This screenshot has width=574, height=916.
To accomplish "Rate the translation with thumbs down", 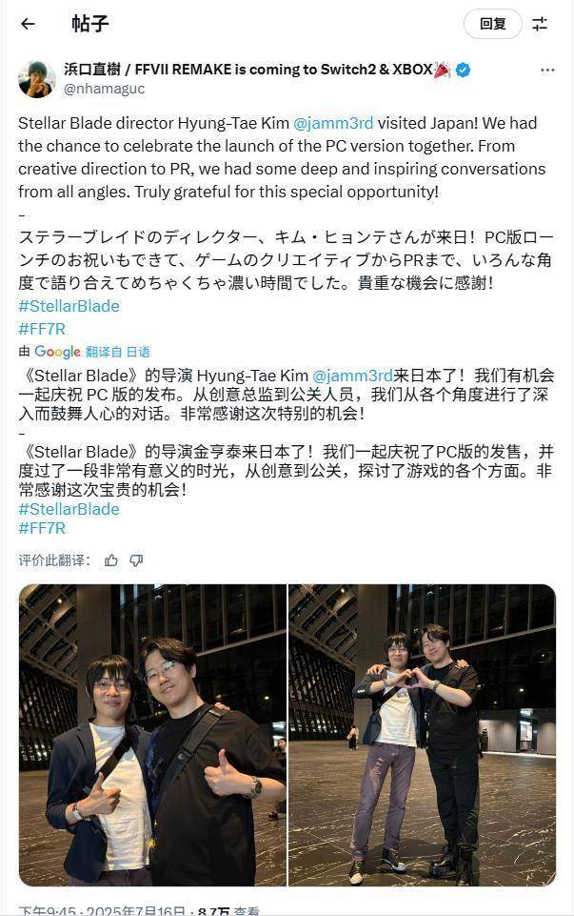I will point(136,560).
